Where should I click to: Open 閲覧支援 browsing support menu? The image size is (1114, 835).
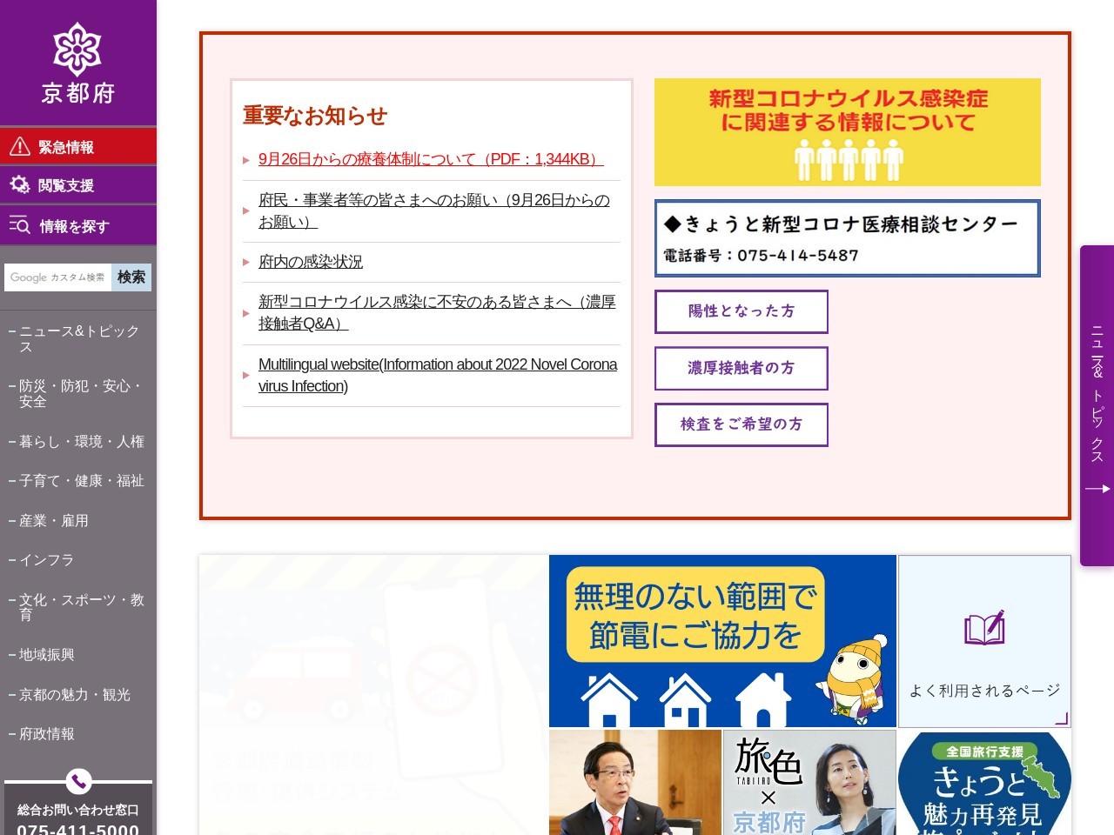pyautogui.click(x=78, y=185)
